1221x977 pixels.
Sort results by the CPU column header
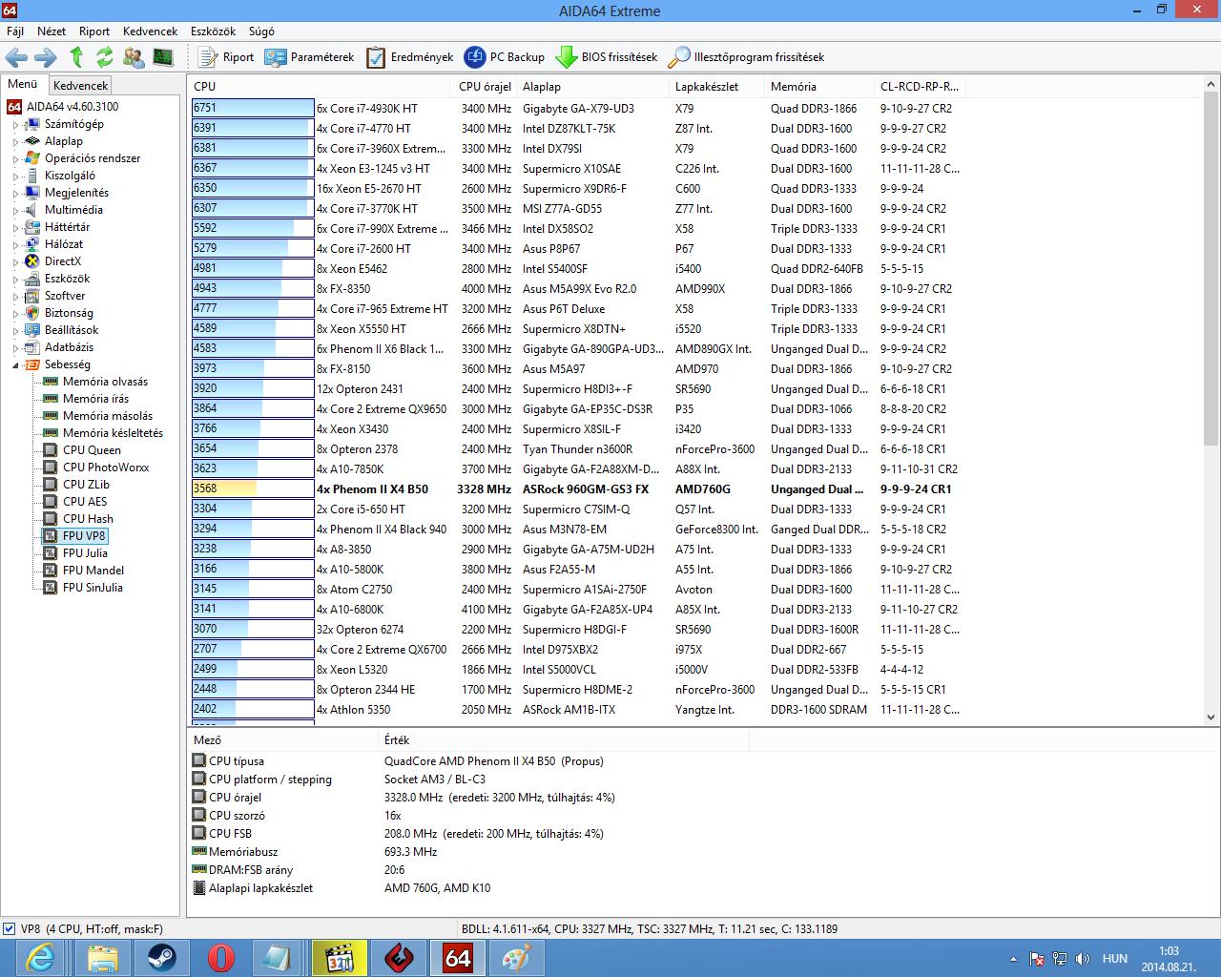pos(319,86)
